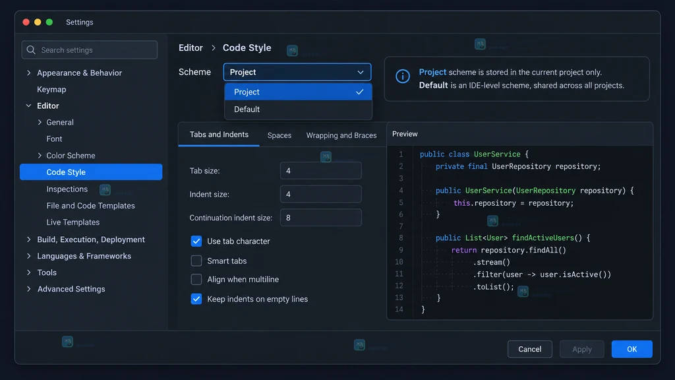The height and width of the screenshot is (380, 675).
Task: Collapse the Editor tree node
Action: 29,106
